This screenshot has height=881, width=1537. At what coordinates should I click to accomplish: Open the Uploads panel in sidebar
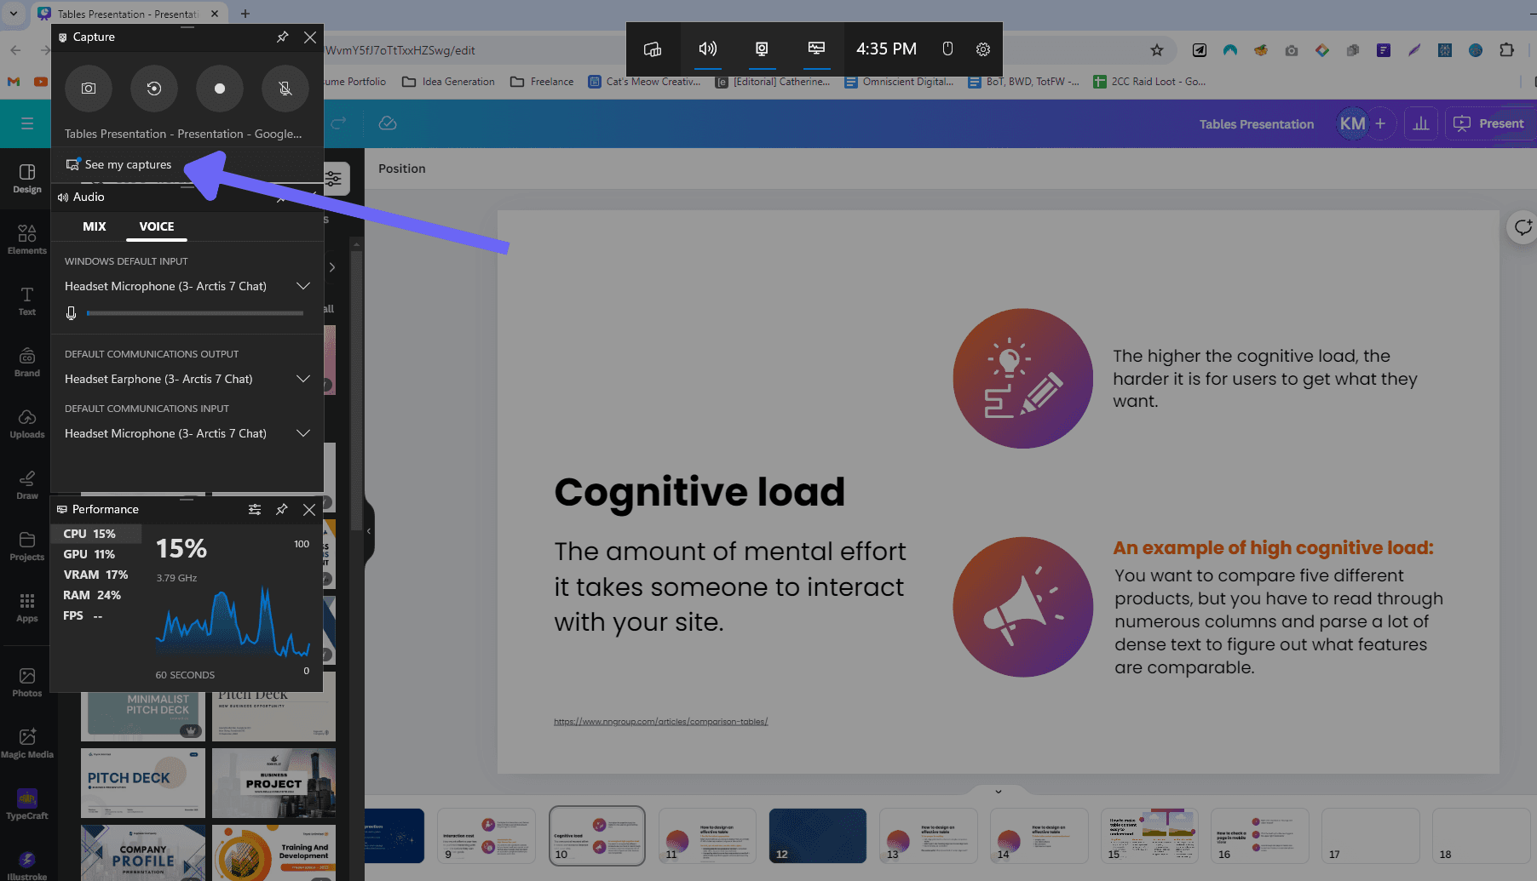coord(27,423)
